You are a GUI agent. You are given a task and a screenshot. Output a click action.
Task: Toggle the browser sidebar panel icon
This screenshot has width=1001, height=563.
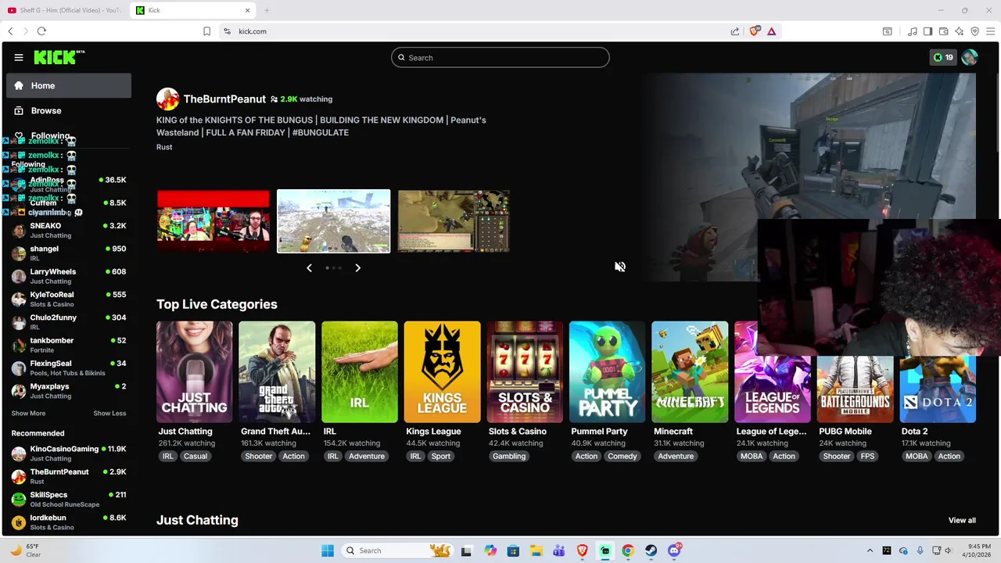927,31
